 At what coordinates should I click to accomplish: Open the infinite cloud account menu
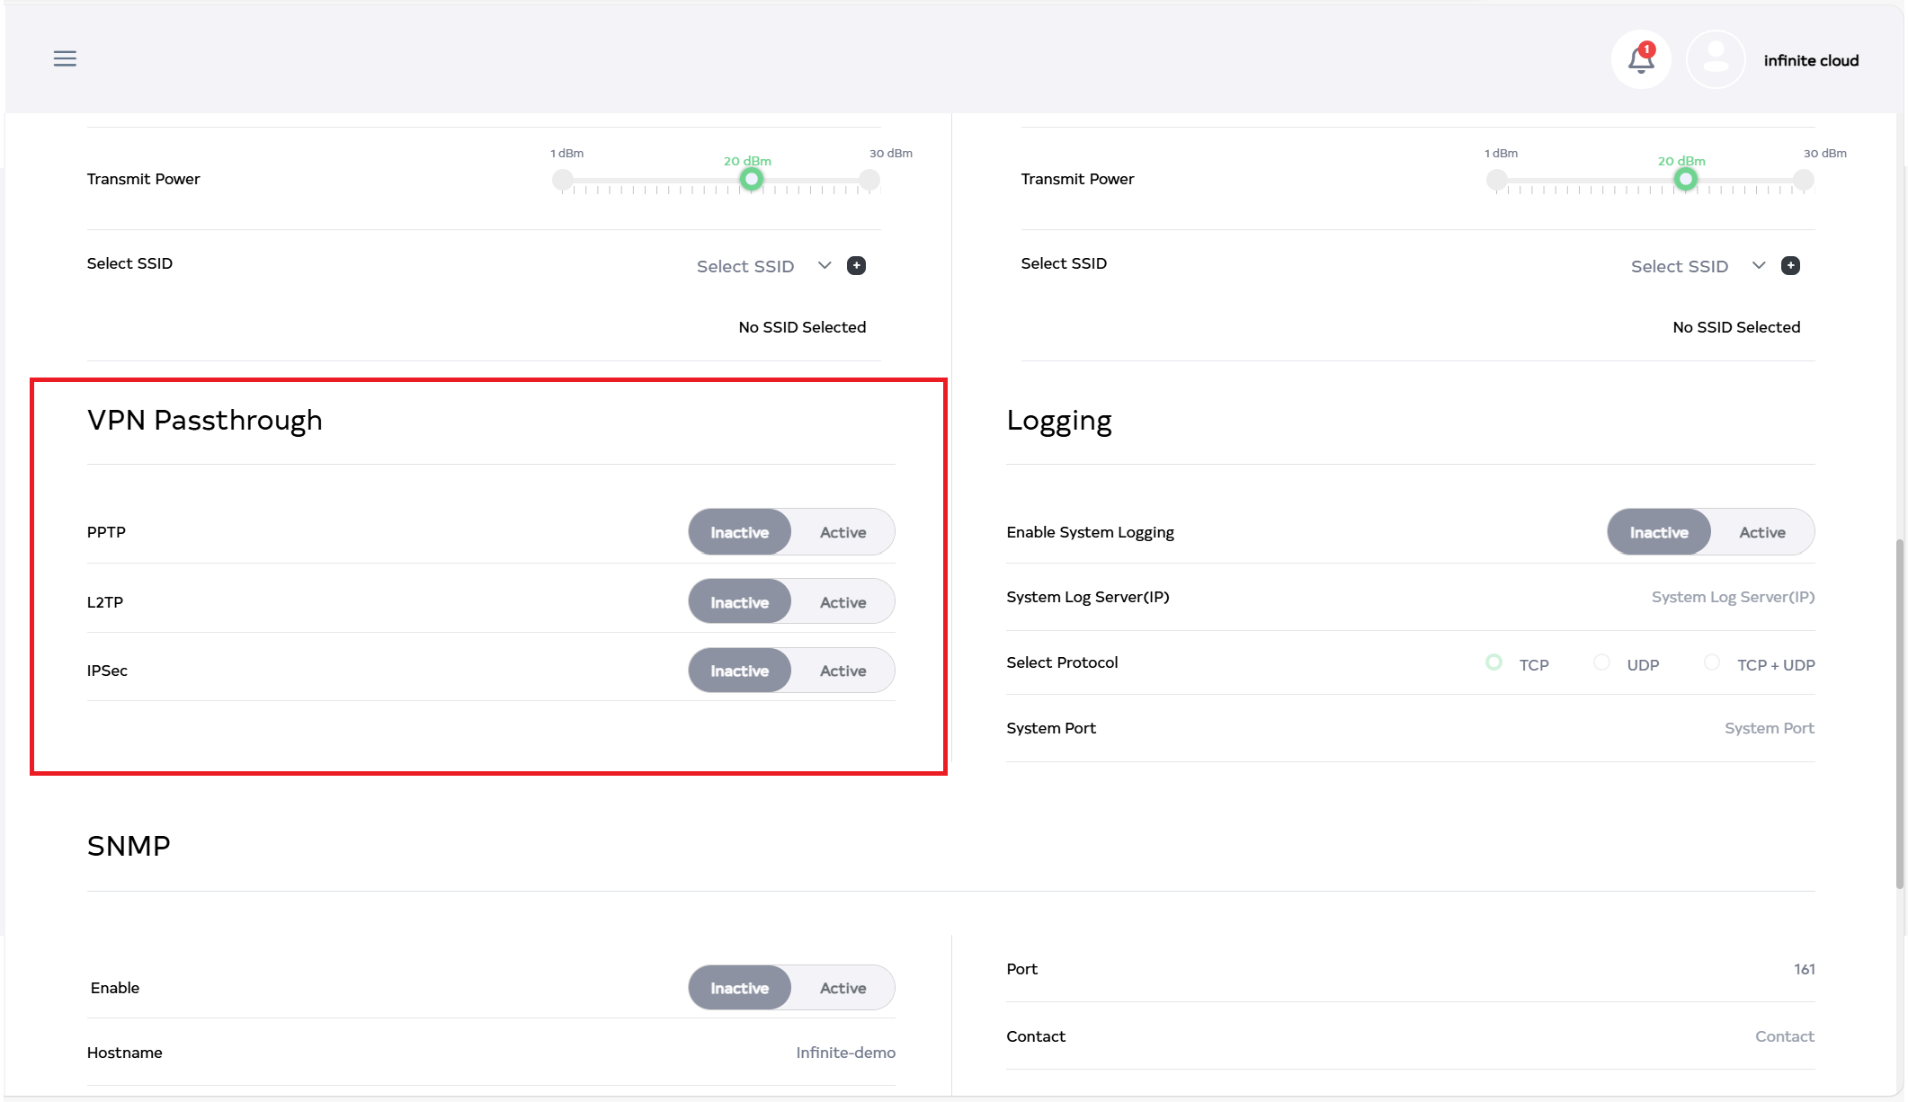click(1810, 60)
